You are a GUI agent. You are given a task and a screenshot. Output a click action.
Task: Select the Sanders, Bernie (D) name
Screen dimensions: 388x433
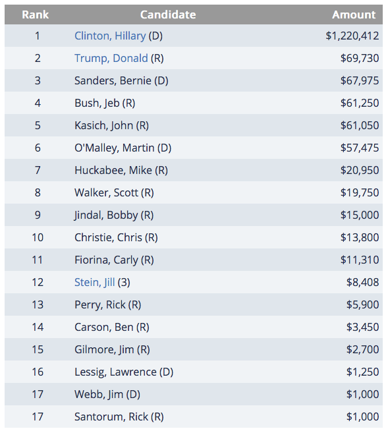(121, 80)
